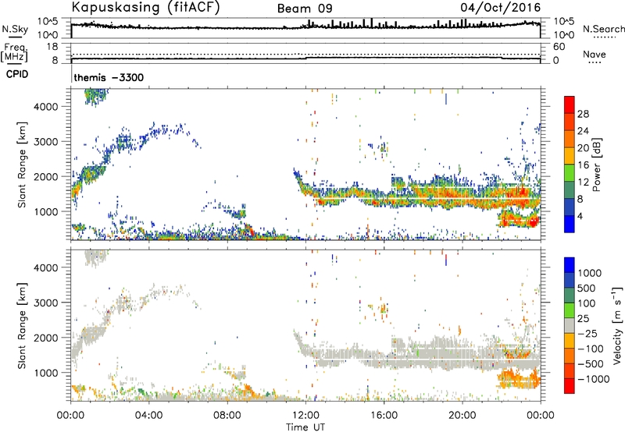
Task: Click the red bottom segment of Velocity colorbar
Action: click(570, 386)
